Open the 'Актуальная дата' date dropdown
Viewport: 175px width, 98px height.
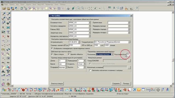pos(79,42)
